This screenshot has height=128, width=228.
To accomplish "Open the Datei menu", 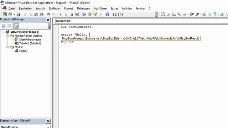I will point(12,9).
